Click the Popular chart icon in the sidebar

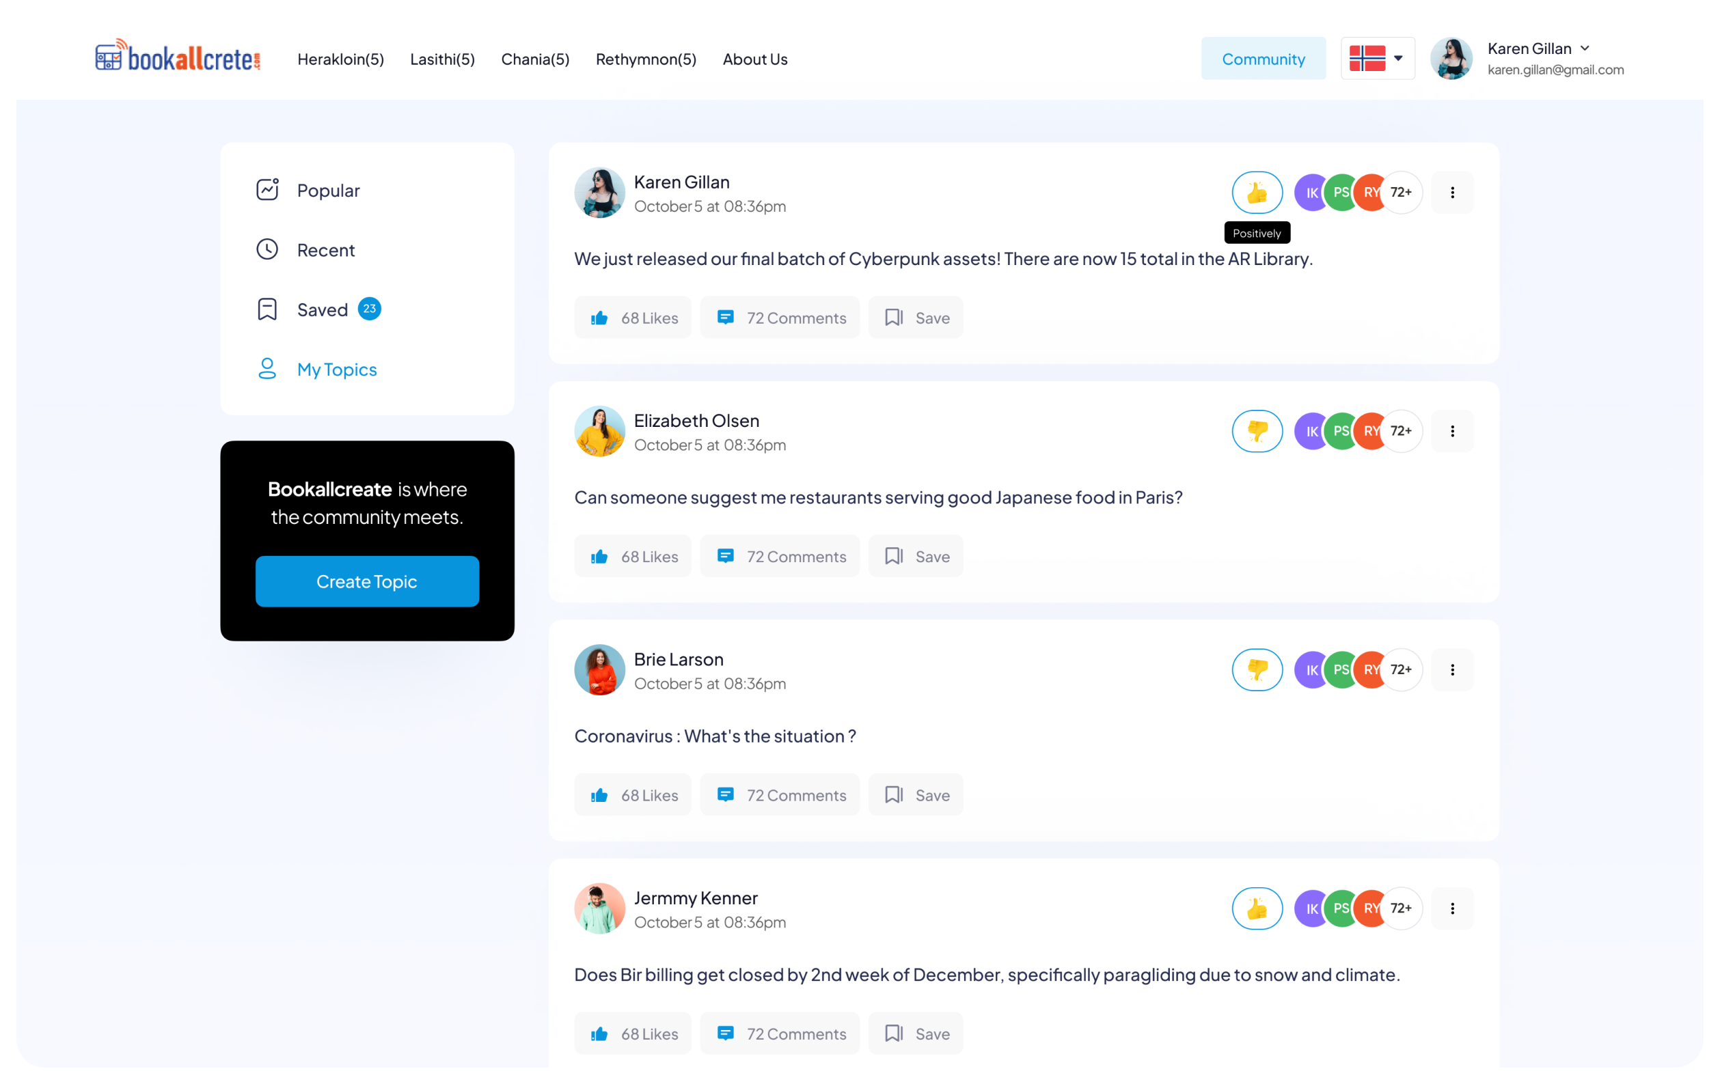267,190
